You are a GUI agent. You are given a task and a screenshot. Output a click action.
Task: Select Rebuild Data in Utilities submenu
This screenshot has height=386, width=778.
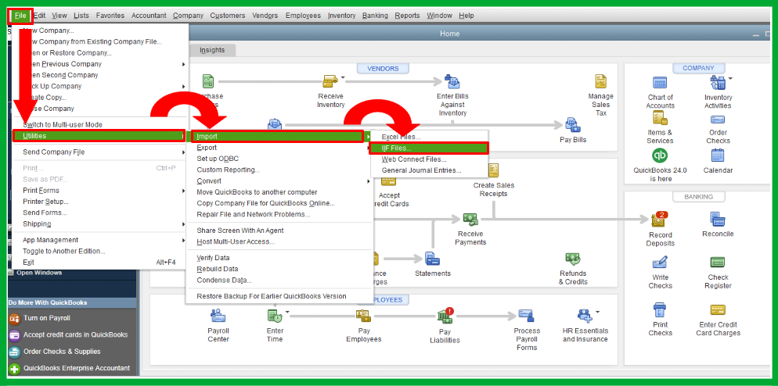pos(218,269)
